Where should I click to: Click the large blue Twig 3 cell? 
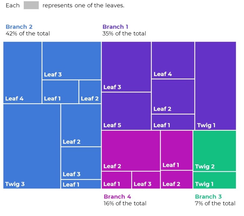point(32,146)
